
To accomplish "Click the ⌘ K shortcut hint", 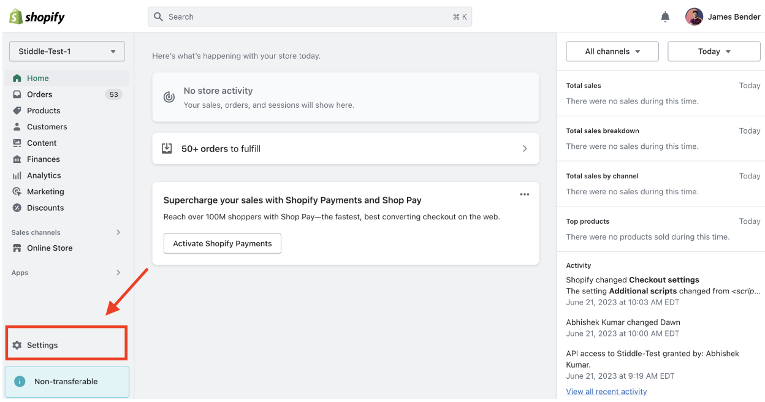I will pos(460,17).
